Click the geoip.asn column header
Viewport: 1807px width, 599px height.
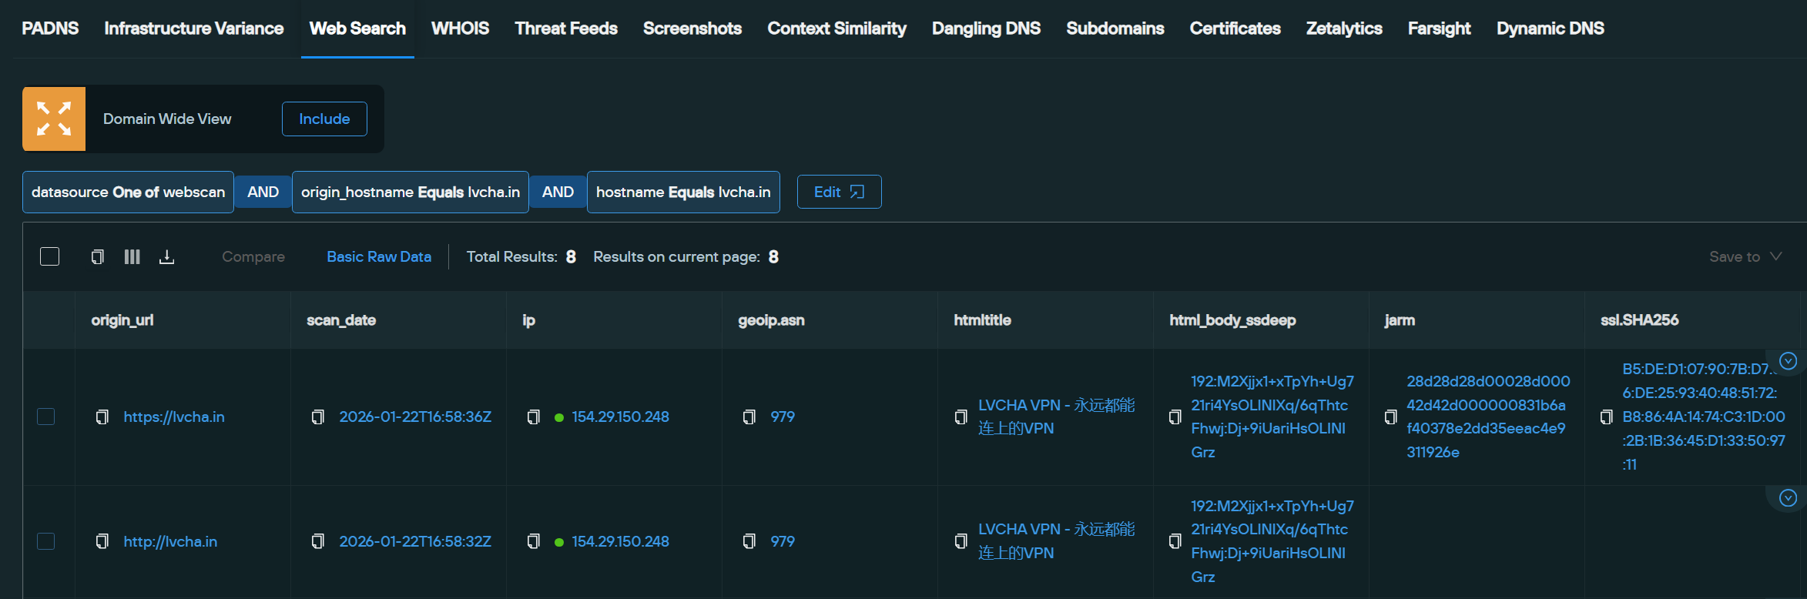click(771, 320)
